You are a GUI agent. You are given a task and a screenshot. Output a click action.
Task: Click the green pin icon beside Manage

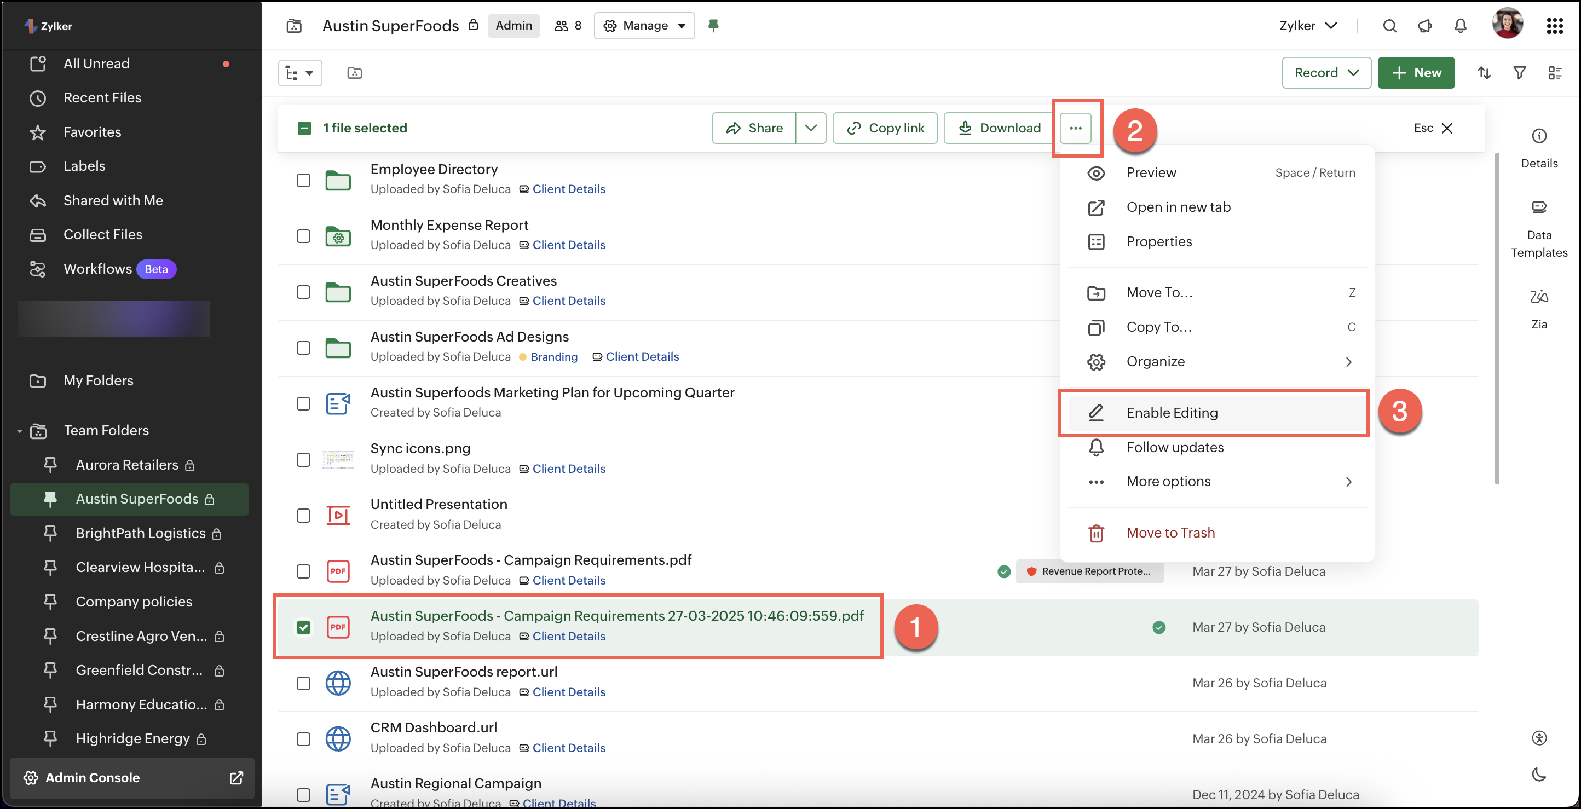point(713,26)
